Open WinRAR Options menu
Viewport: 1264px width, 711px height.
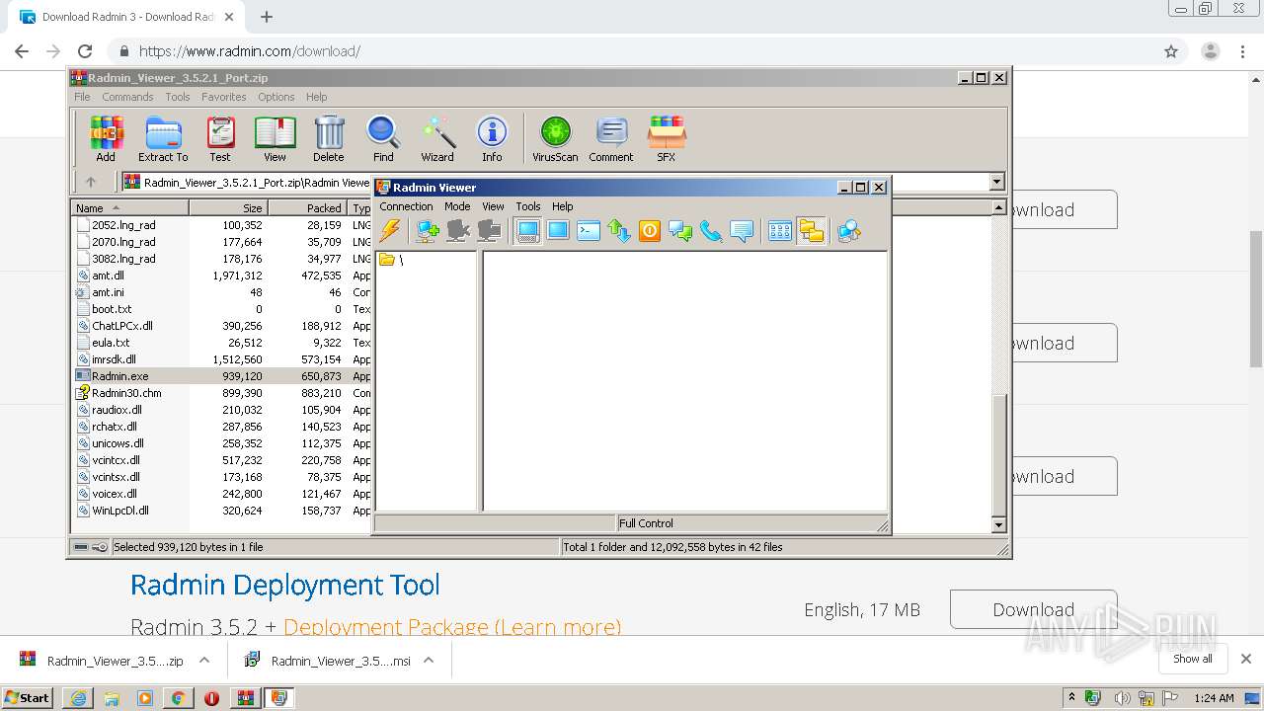pyautogui.click(x=276, y=97)
